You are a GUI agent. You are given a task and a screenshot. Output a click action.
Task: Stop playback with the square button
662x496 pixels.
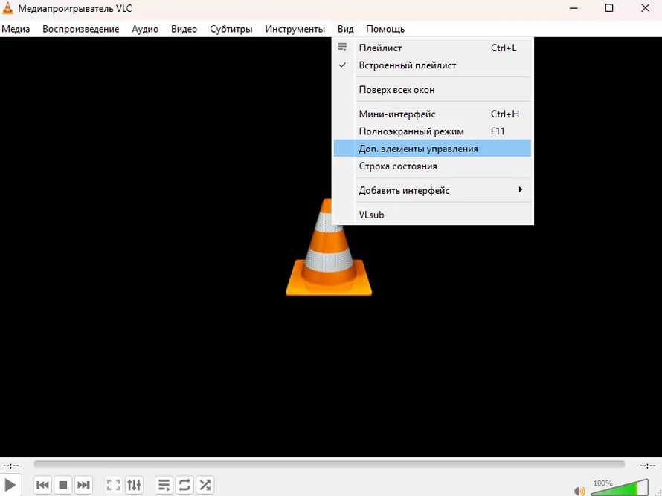(63, 485)
